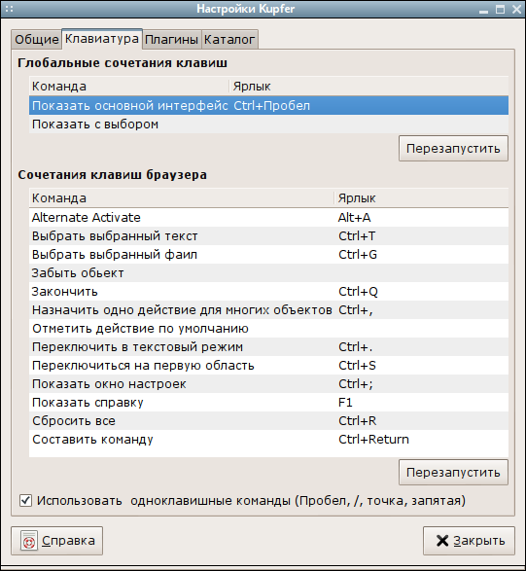Open help with the Справка button
Viewport: 526px width, 571px height.
(56, 541)
